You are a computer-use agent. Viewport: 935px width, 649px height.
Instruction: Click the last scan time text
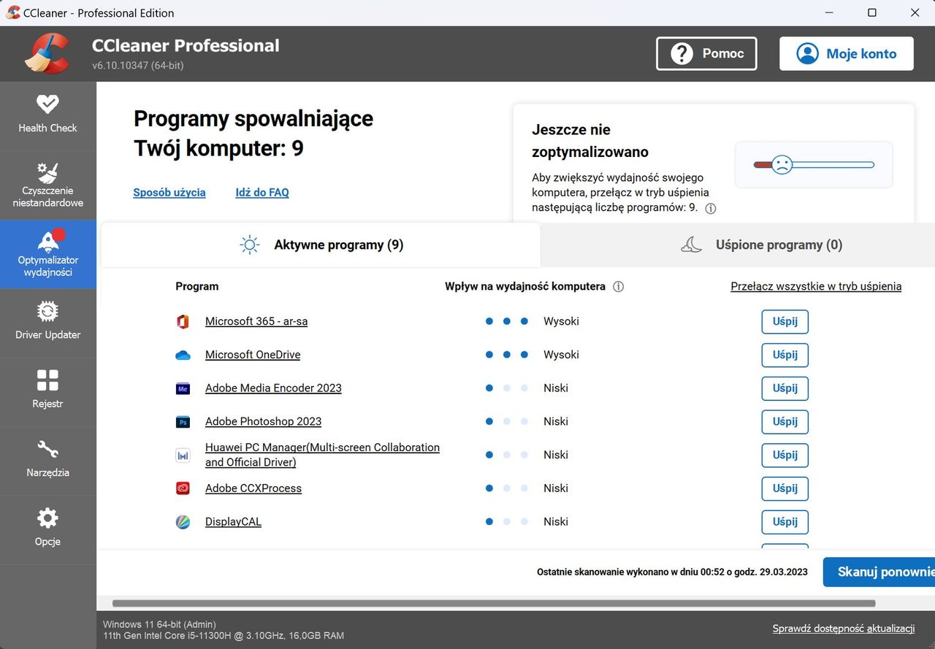pyautogui.click(x=672, y=572)
